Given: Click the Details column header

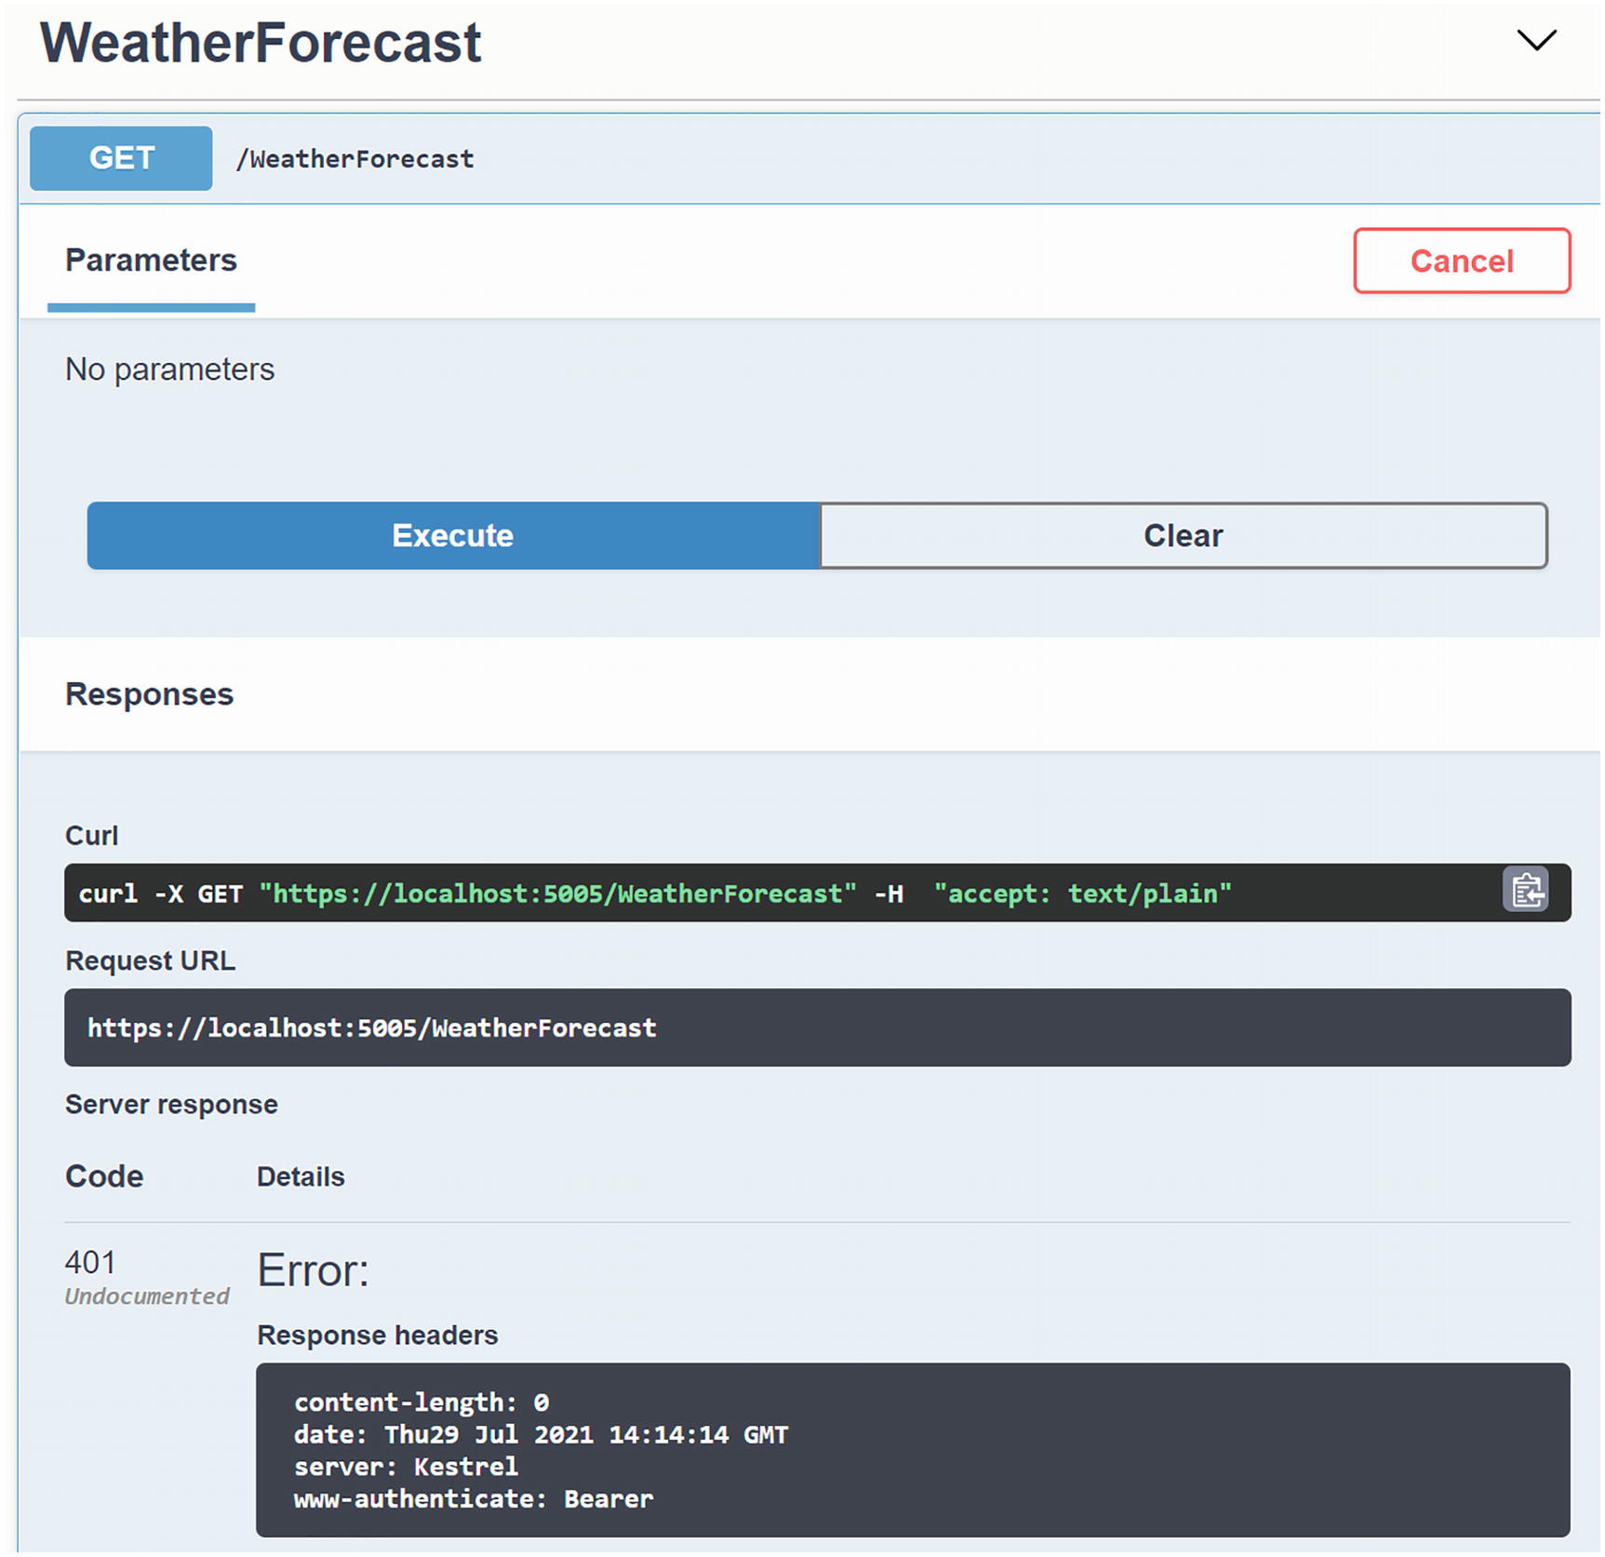Looking at the screenshot, I should pyautogui.click(x=301, y=1177).
